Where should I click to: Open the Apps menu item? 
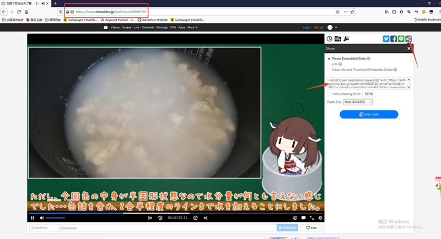click(x=182, y=28)
